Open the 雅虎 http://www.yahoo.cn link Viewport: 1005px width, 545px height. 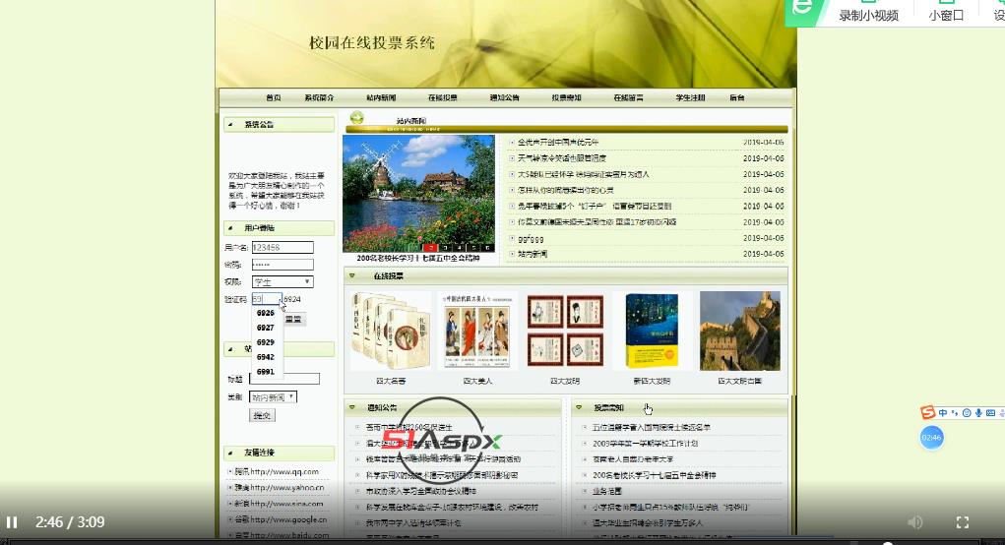(279, 488)
